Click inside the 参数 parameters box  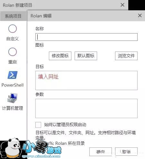[86, 108]
